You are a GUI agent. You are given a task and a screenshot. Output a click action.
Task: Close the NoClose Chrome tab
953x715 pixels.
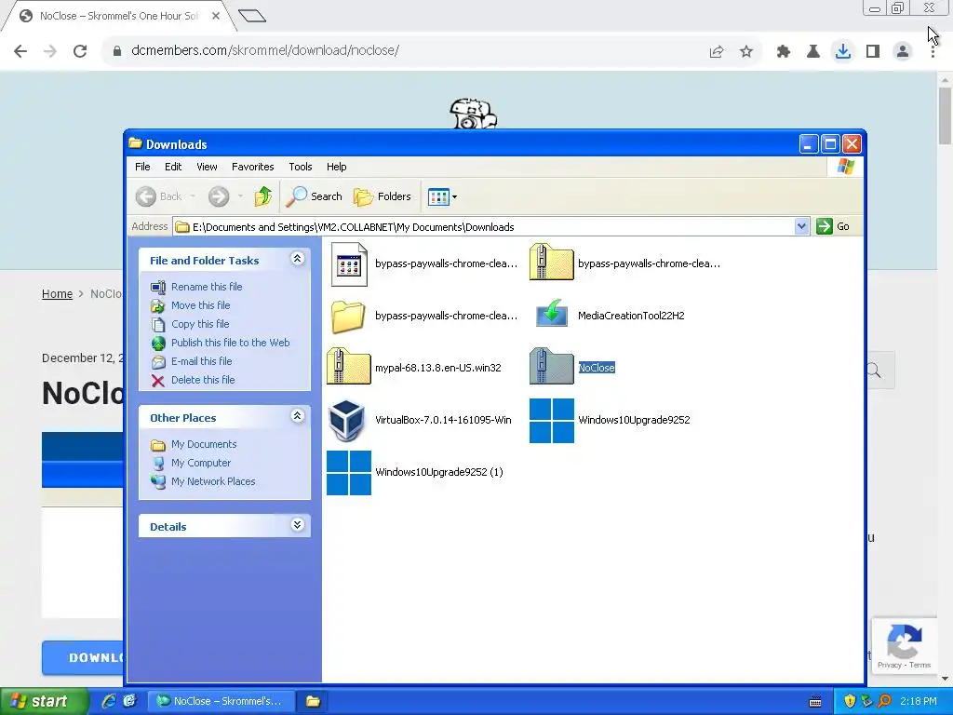click(x=216, y=16)
